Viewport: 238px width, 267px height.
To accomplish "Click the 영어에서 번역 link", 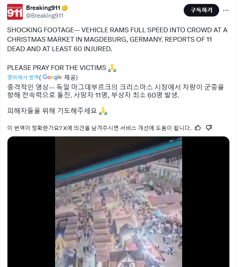I will point(23,77).
